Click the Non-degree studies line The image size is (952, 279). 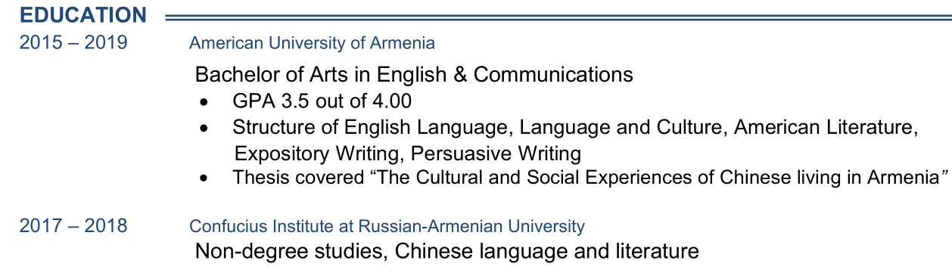446,251
